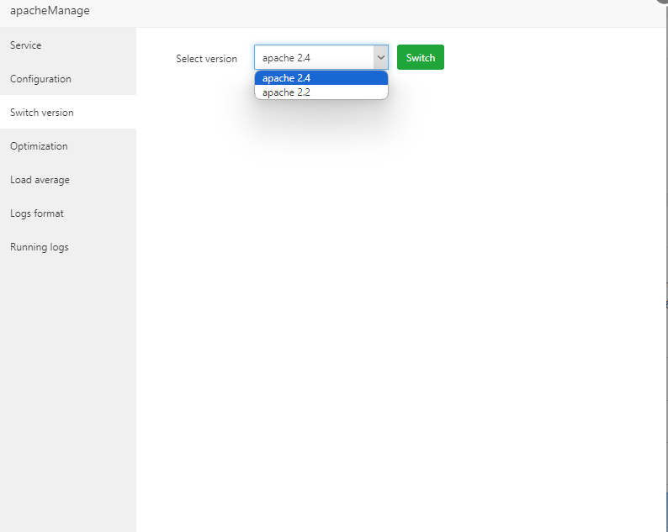The height and width of the screenshot is (532, 668).
Task: Collapse the version dropdown via arrow
Action: pyautogui.click(x=381, y=57)
